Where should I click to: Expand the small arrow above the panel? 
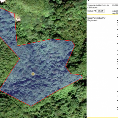(88, 1)
